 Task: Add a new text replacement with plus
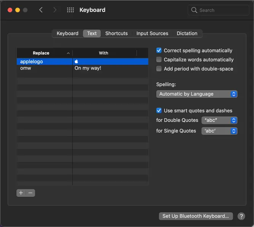coord(21,193)
